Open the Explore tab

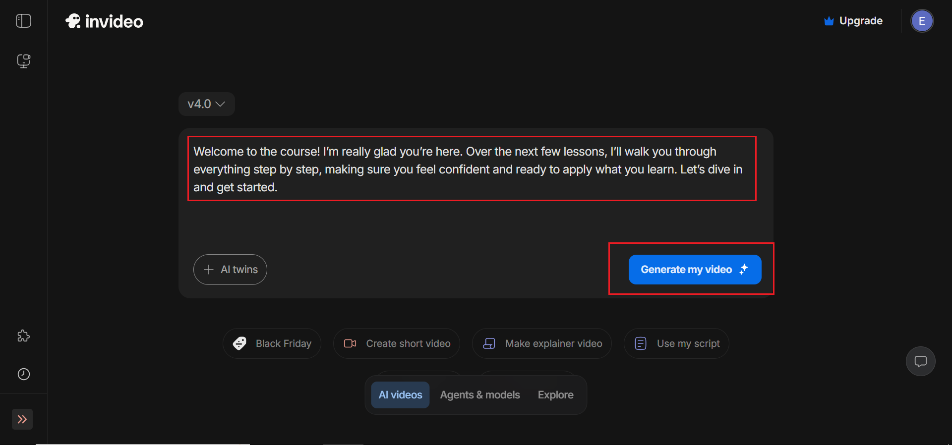click(x=555, y=395)
